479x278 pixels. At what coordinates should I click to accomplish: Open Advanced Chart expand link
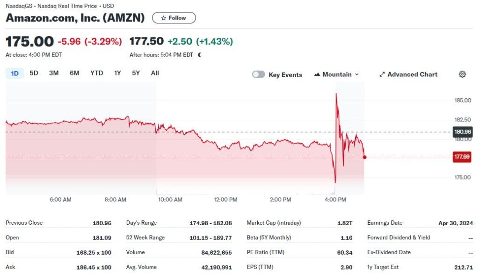tap(408, 74)
